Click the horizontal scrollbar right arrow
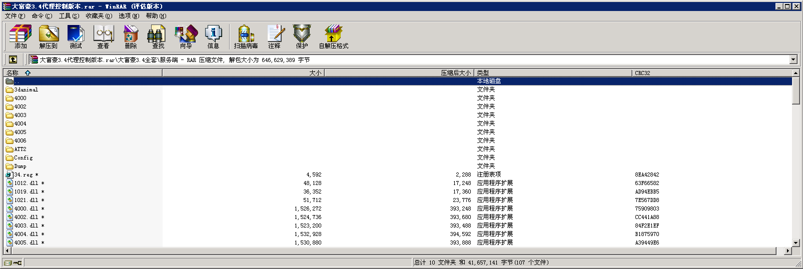The width and height of the screenshot is (803, 269). pyautogui.click(x=788, y=250)
